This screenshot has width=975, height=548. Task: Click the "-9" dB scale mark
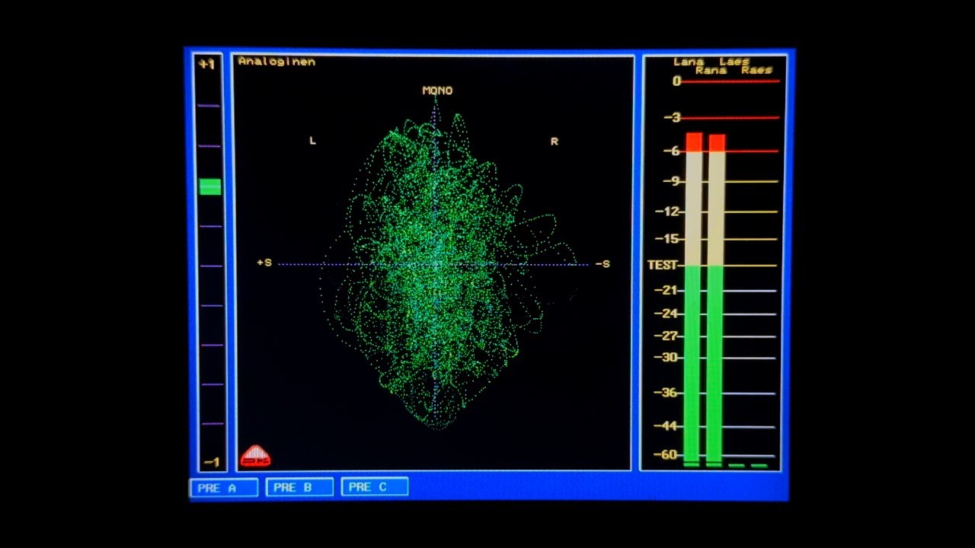pyautogui.click(x=670, y=181)
